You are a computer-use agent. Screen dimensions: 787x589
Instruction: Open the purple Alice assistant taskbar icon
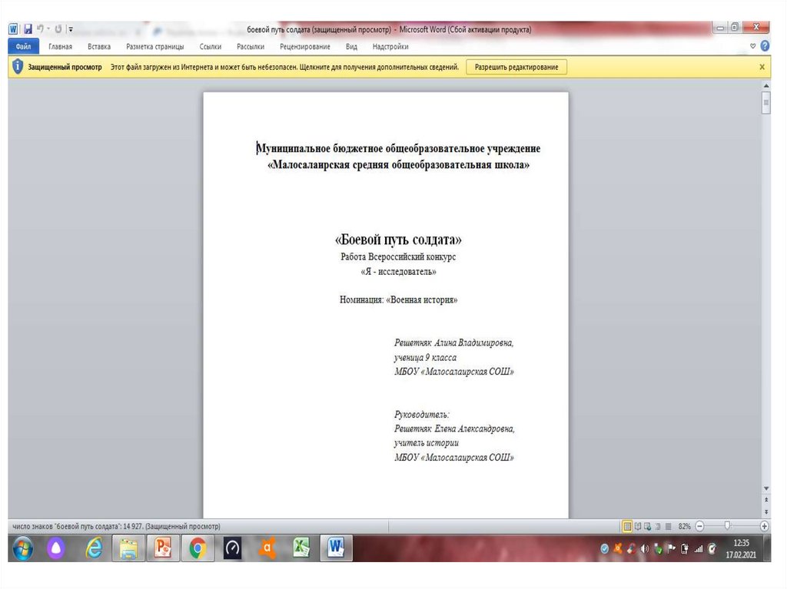56,548
